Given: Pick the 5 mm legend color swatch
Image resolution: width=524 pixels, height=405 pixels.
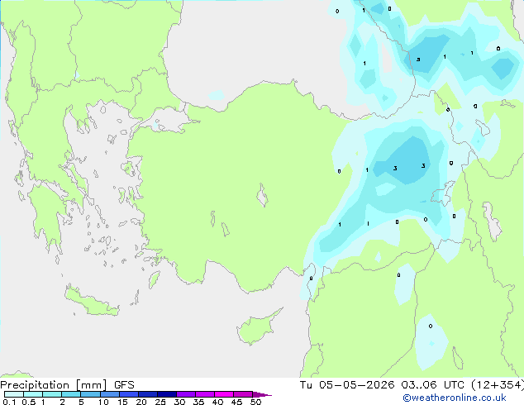Looking at the screenshot, I should (x=90, y=394).
